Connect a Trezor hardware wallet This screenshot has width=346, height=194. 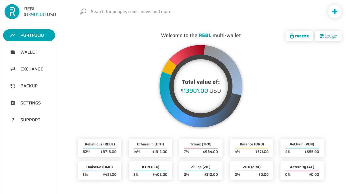pos(300,36)
